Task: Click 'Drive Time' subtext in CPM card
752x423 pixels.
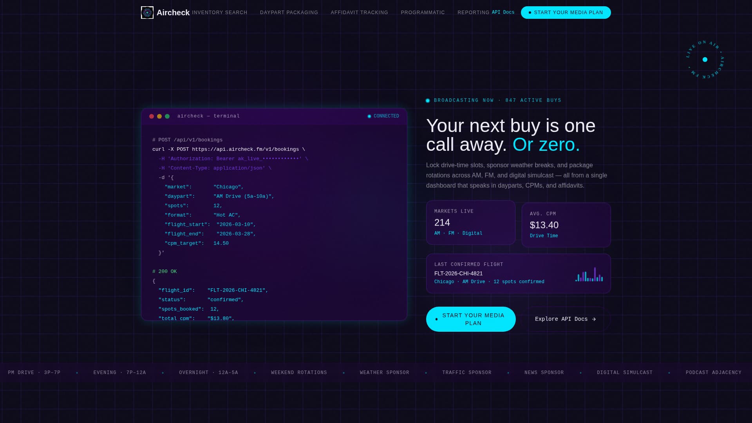Action: (x=544, y=236)
